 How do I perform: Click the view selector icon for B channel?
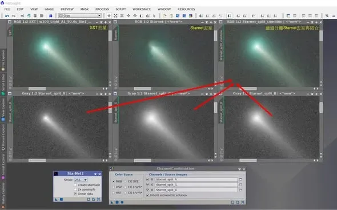coord(240,190)
